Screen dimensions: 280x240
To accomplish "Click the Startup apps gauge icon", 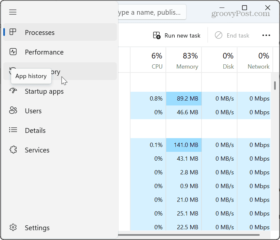I will (13, 91).
